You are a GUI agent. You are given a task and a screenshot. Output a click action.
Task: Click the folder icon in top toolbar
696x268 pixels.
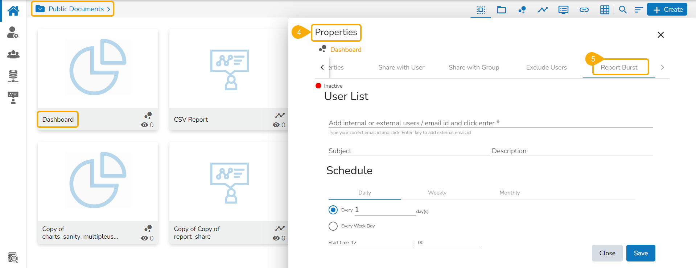[x=501, y=10]
